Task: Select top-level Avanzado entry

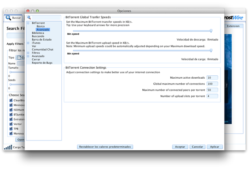Action: [38, 56]
